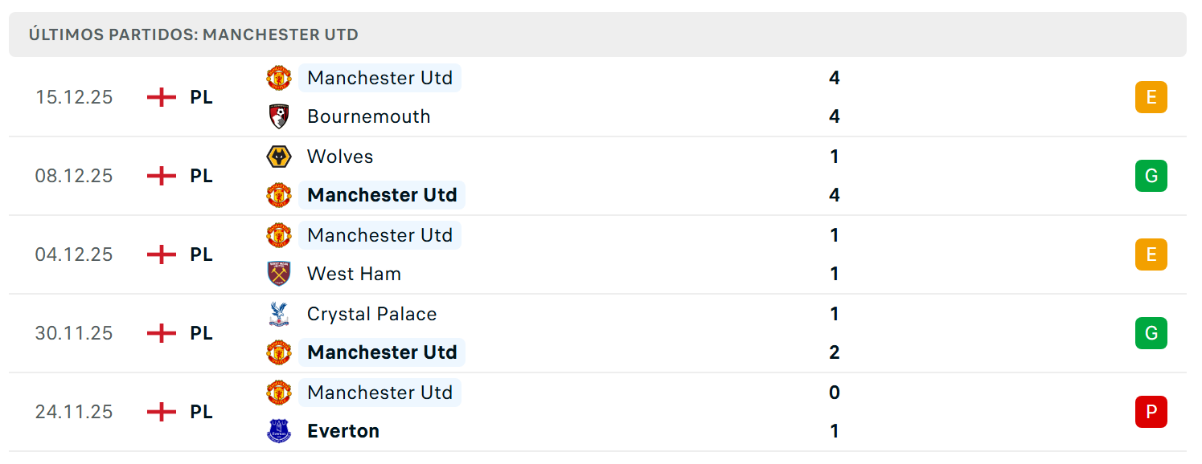Screen dimensions: 1202x464
Task: Open the Everton team name link
Action: coord(343,431)
